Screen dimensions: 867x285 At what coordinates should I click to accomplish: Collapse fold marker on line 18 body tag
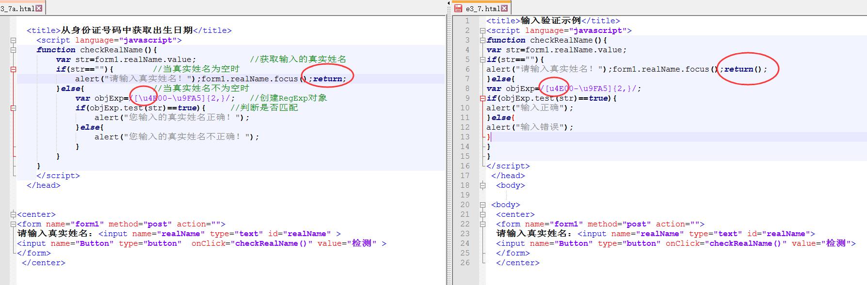(482, 185)
